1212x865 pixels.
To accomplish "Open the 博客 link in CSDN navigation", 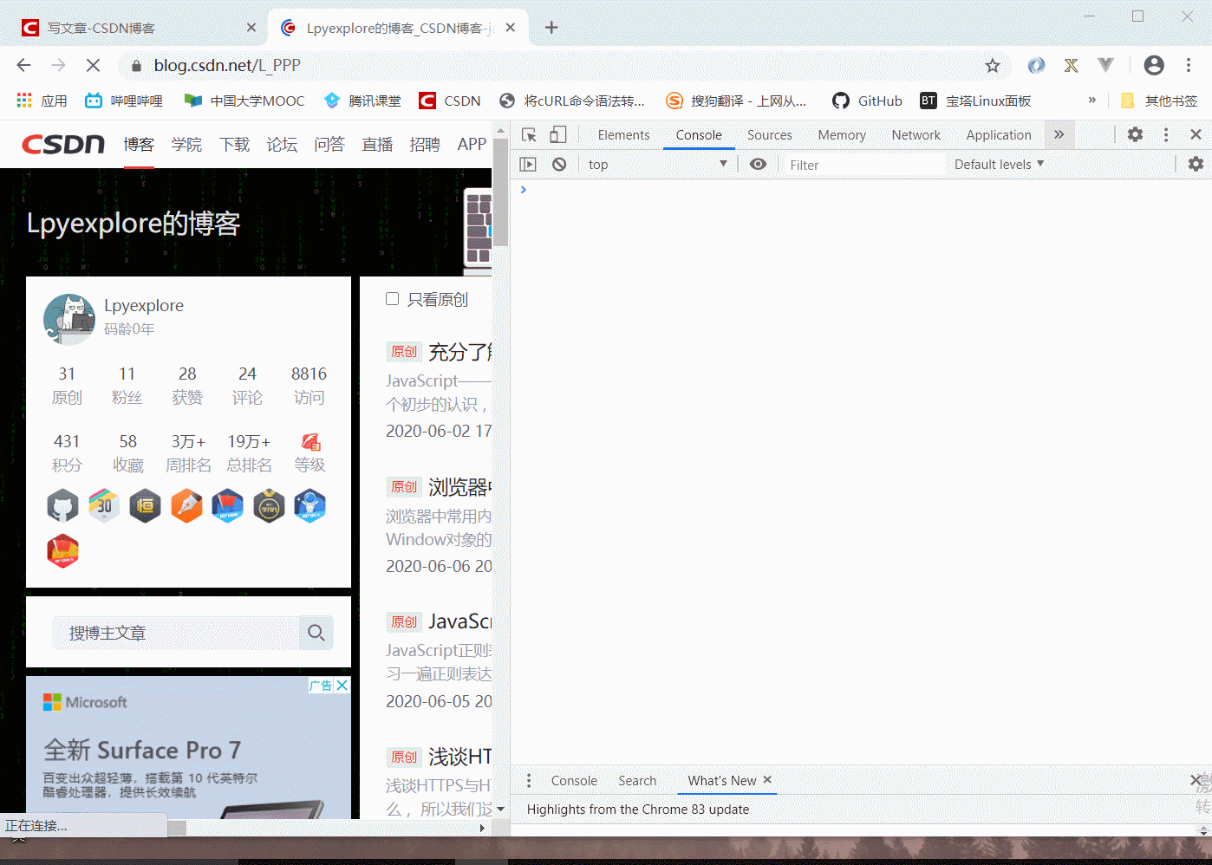I will coord(139,144).
